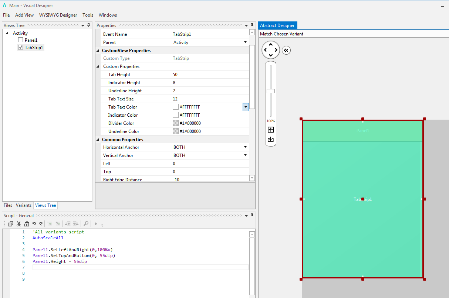Run the script with the play icon
The height and width of the screenshot is (298, 449).
click(96, 223)
